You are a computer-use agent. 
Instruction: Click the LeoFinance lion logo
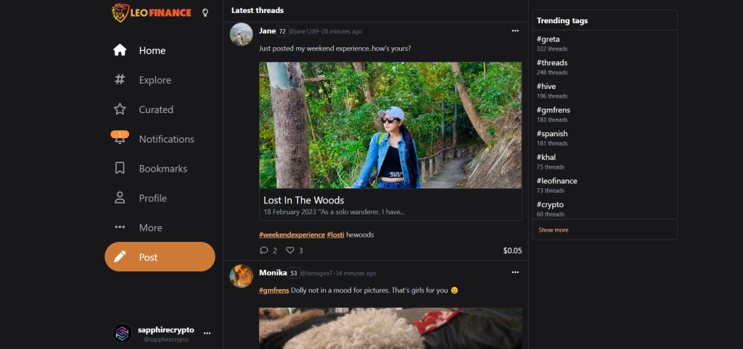click(120, 12)
